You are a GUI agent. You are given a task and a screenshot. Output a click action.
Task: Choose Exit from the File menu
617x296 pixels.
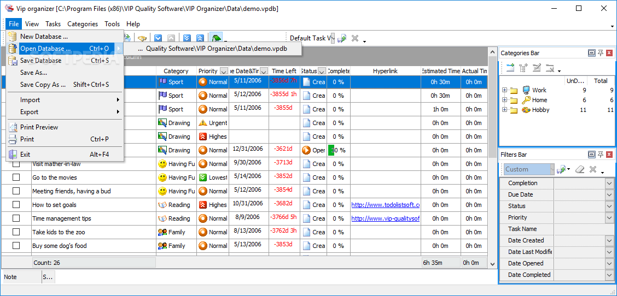(x=65, y=155)
